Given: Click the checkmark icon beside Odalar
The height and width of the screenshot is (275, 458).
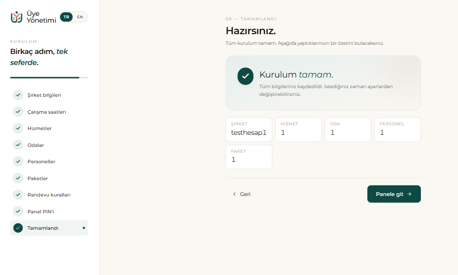Looking at the screenshot, I should tap(18, 145).
